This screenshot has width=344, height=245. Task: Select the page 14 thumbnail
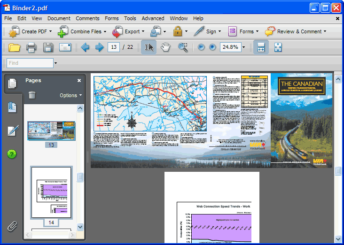pos(51,192)
